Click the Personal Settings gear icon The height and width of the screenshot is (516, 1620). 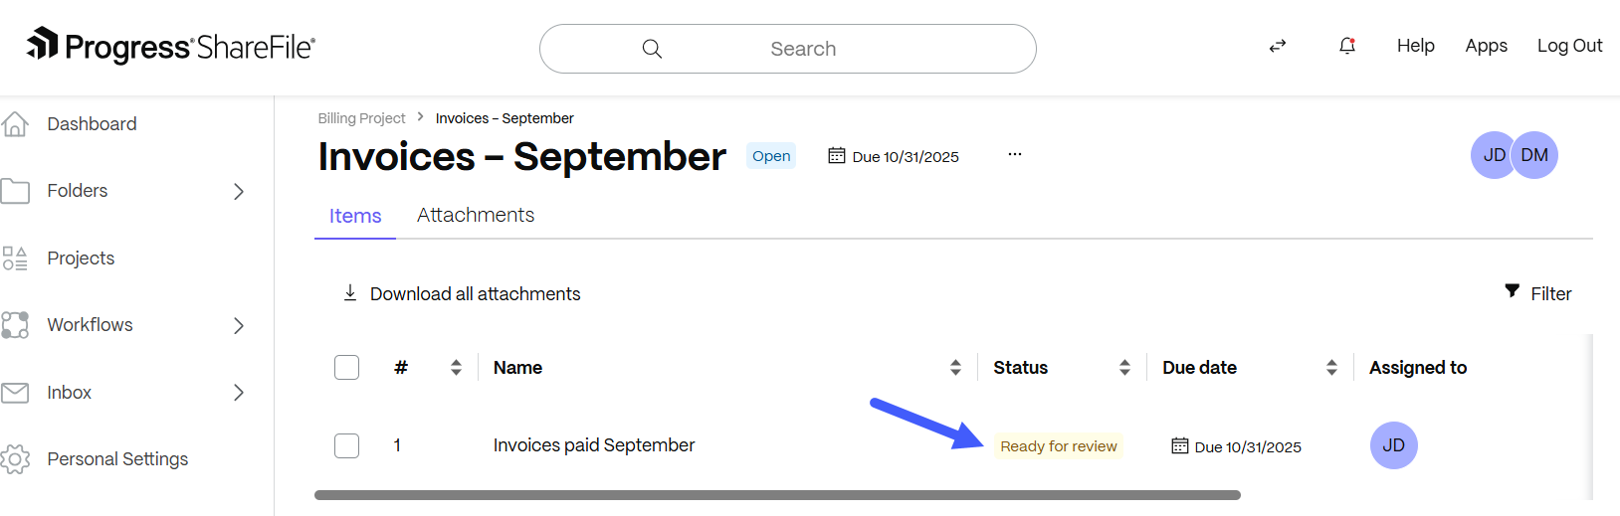[x=15, y=458]
